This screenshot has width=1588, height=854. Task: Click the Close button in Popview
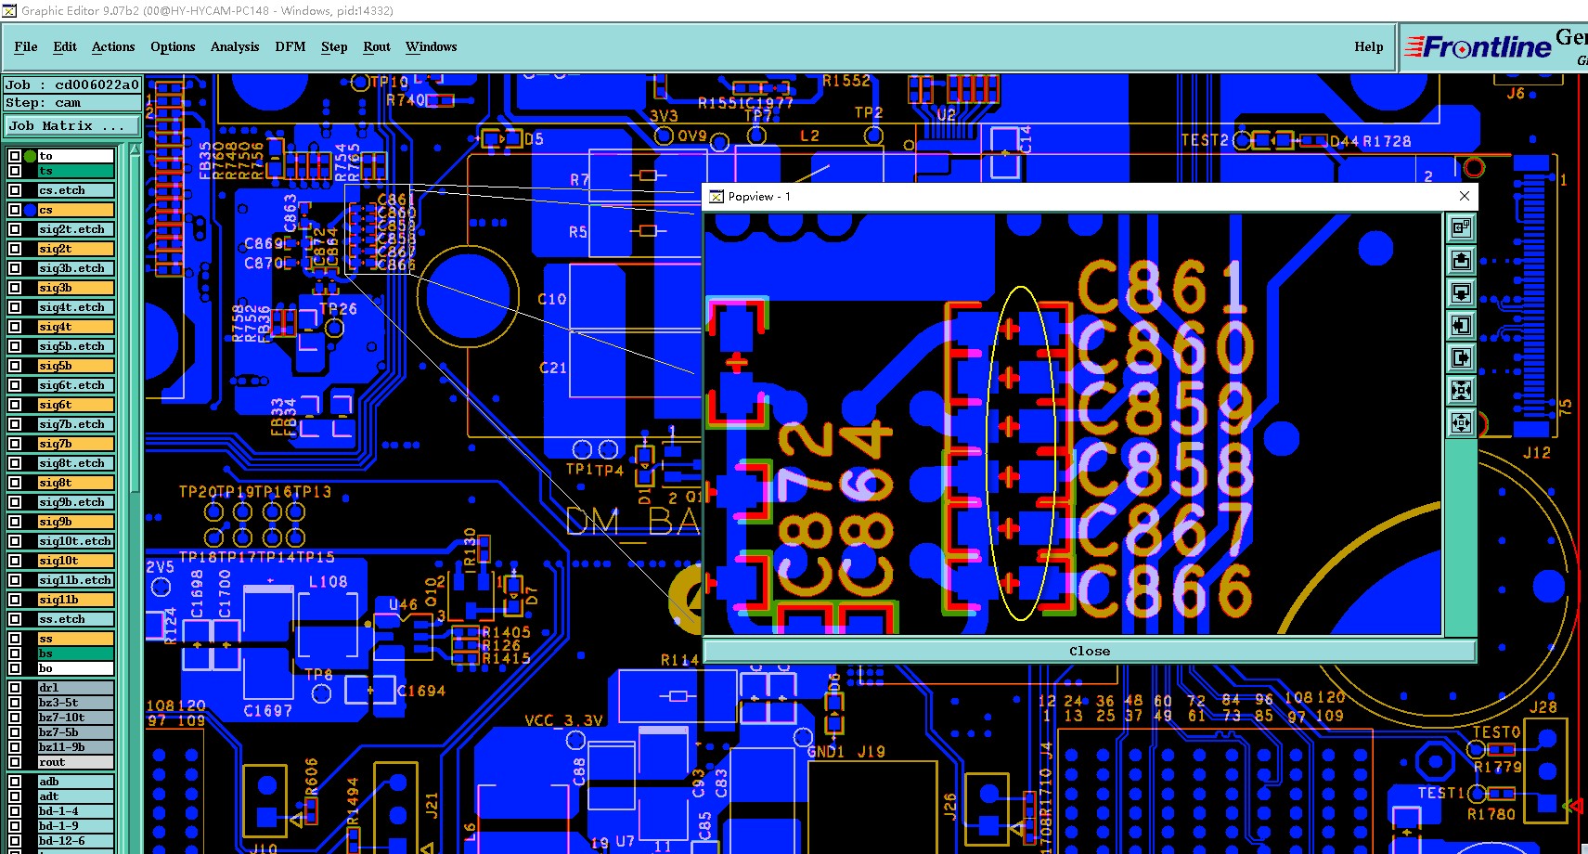click(1090, 651)
